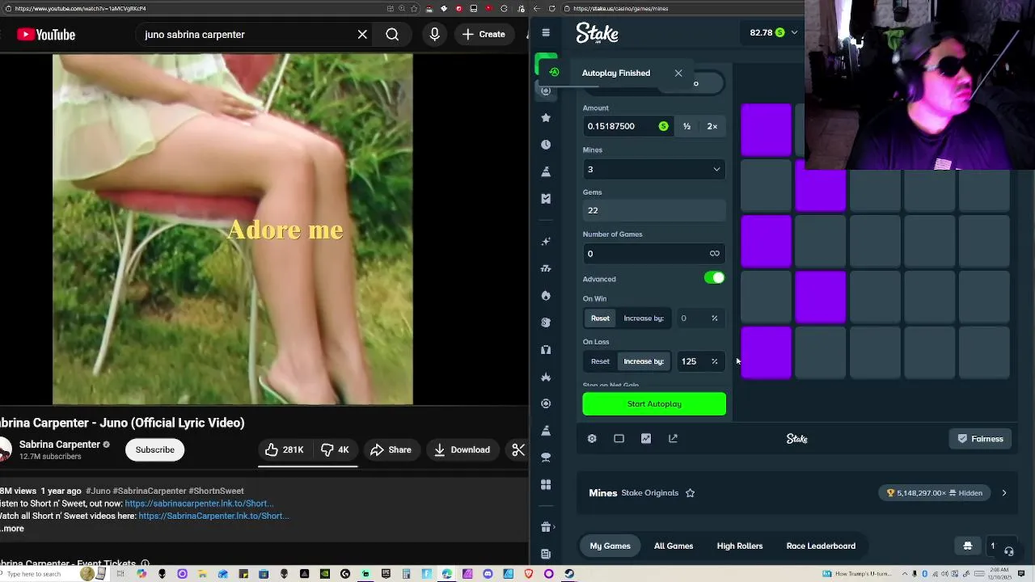Viewport: 1035px width, 582px height.
Task: Open Discord from Windows taskbar
Action: [x=488, y=574]
